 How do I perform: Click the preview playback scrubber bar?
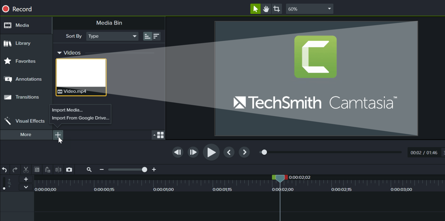pos(330,152)
